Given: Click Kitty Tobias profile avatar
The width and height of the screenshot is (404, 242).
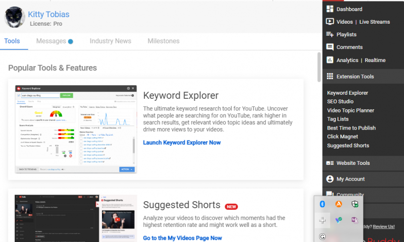Looking at the screenshot, I should [15, 17].
